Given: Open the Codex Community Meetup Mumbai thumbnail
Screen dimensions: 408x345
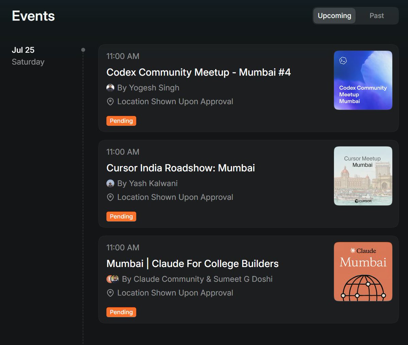Looking at the screenshot, I should coord(363,80).
